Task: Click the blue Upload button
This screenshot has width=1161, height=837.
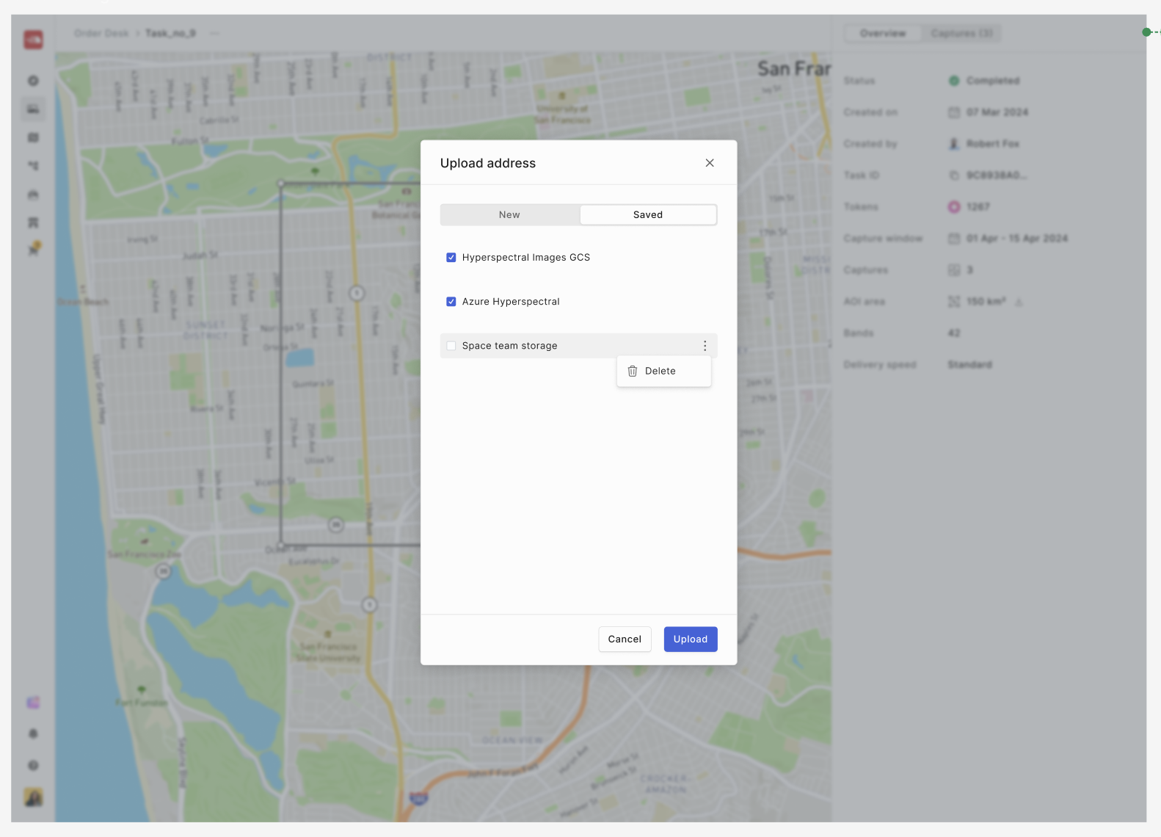Action: (691, 639)
